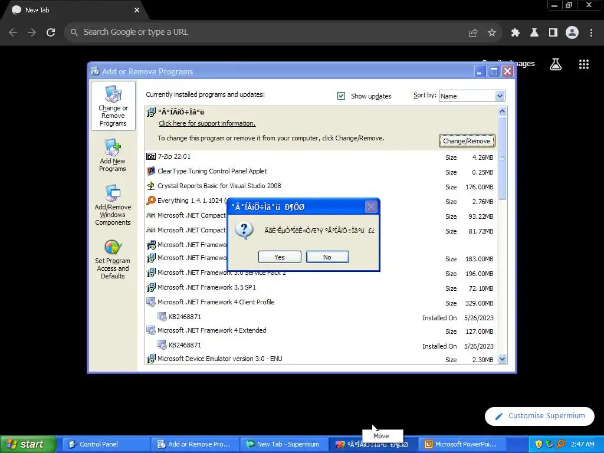Open the Windows start menu
The height and width of the screenshot is (453, 604).
(28, 444)
